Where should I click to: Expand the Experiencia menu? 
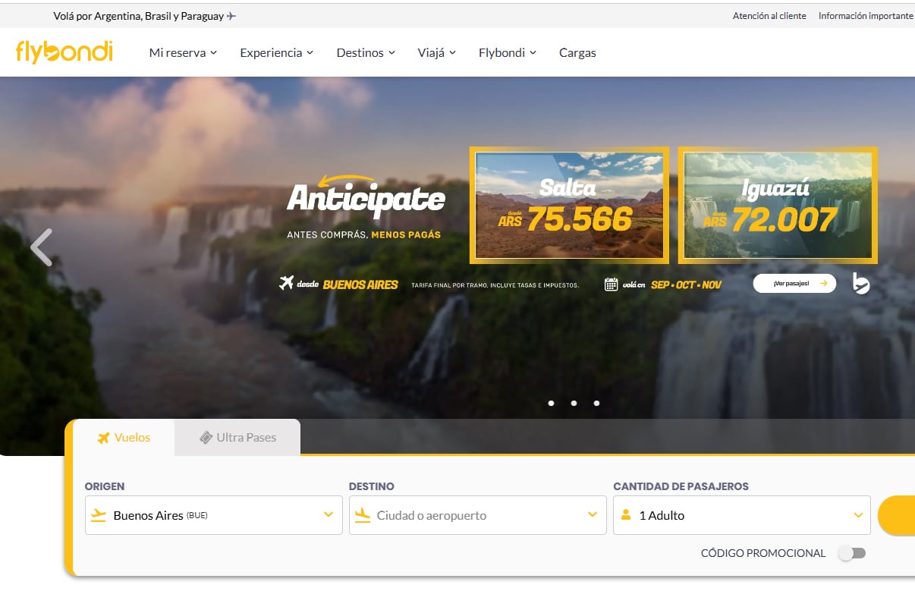point(276,52)
